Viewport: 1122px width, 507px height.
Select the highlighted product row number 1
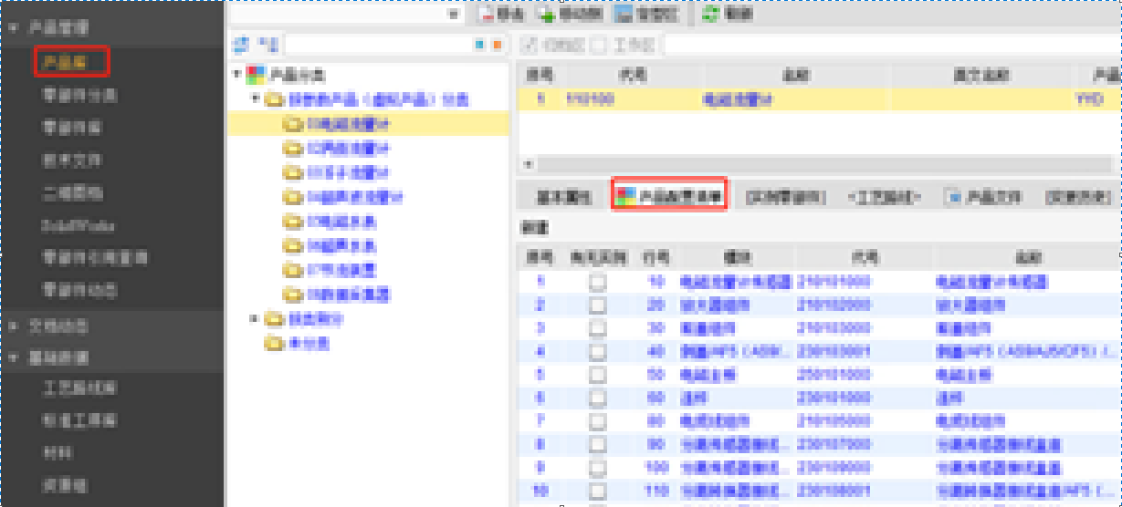tap(819, 99)
